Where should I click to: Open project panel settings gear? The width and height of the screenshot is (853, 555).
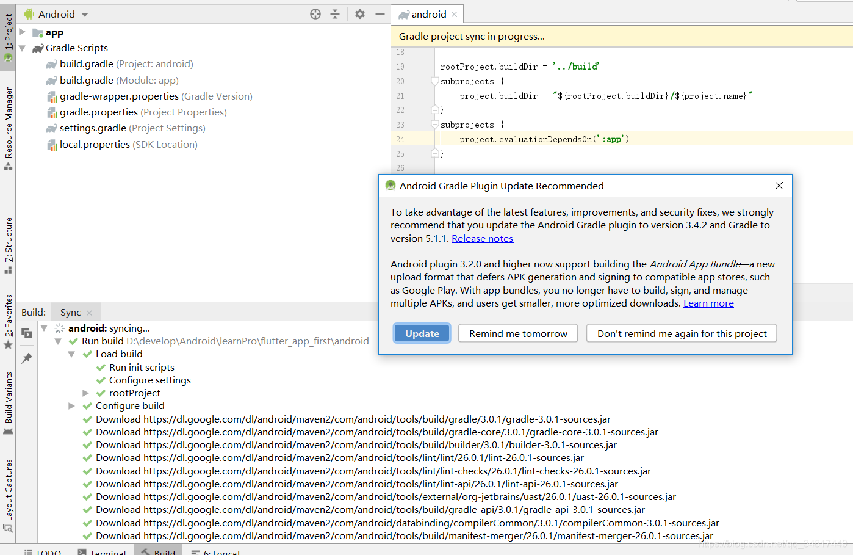(360, 14)
